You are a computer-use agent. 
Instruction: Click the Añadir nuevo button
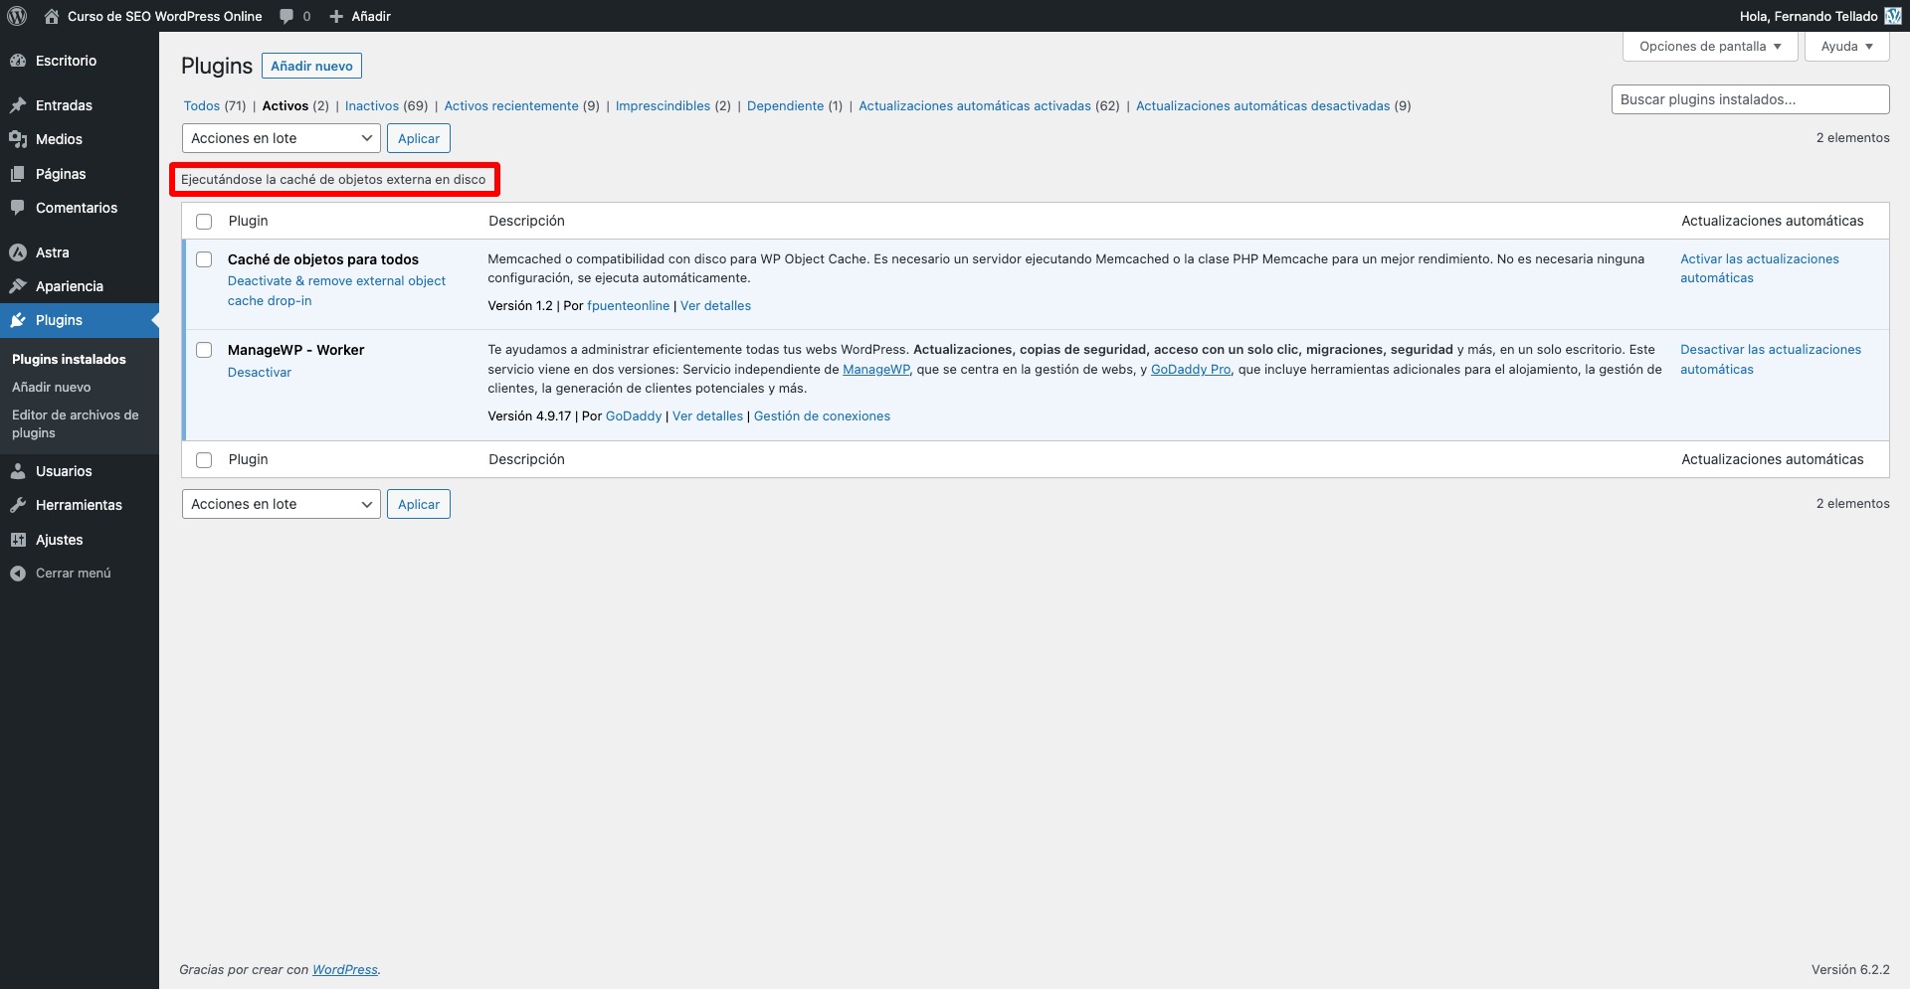click(x=311, y=66)
